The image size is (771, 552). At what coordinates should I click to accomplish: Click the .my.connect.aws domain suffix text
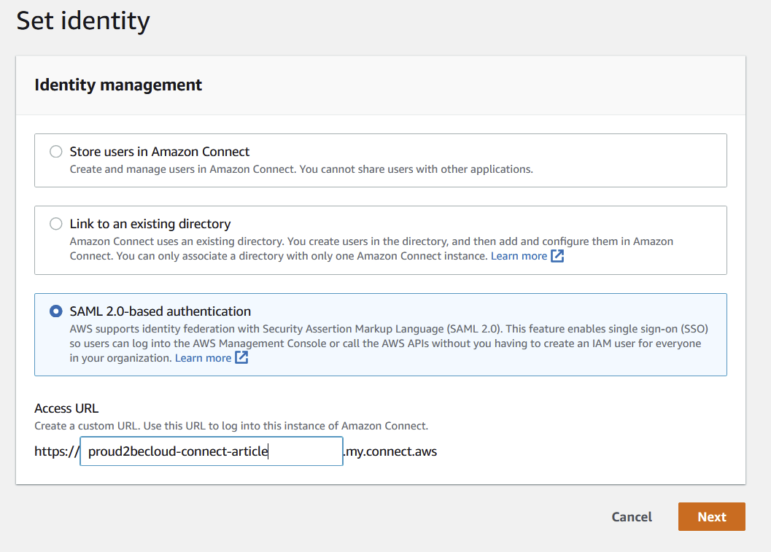click(x=390, y=451)
